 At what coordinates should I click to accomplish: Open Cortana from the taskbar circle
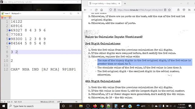click(63, 106)
